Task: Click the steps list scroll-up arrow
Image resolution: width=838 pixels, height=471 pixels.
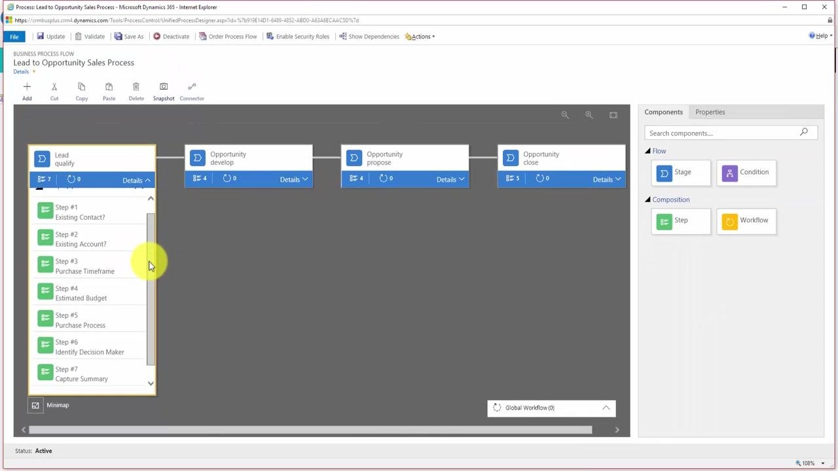Action: pyautogui.click(x=151, y=198)
